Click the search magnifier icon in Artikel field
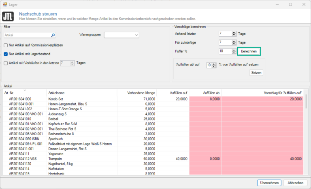This screenshot has width=311, height=189. pos(53,36)
